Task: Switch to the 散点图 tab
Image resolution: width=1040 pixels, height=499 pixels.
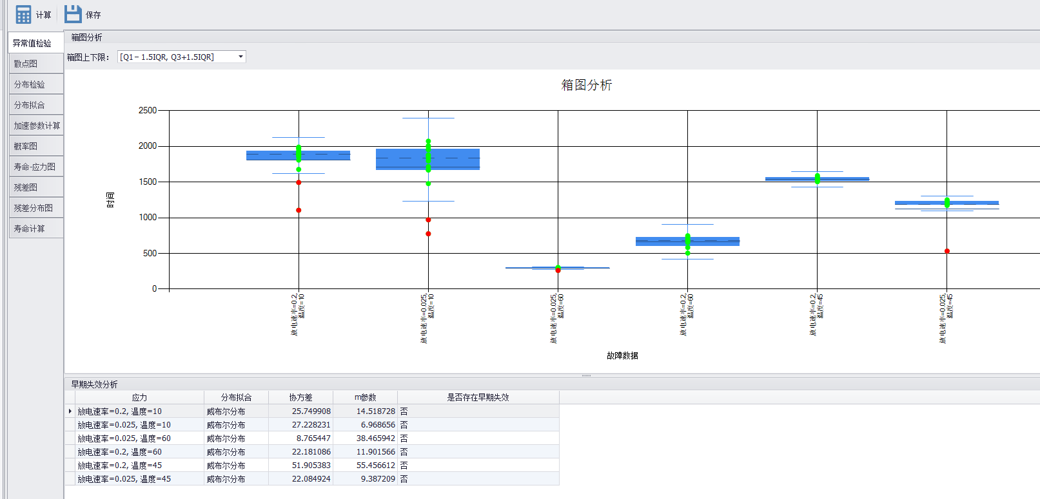Action: pos(36,64)
